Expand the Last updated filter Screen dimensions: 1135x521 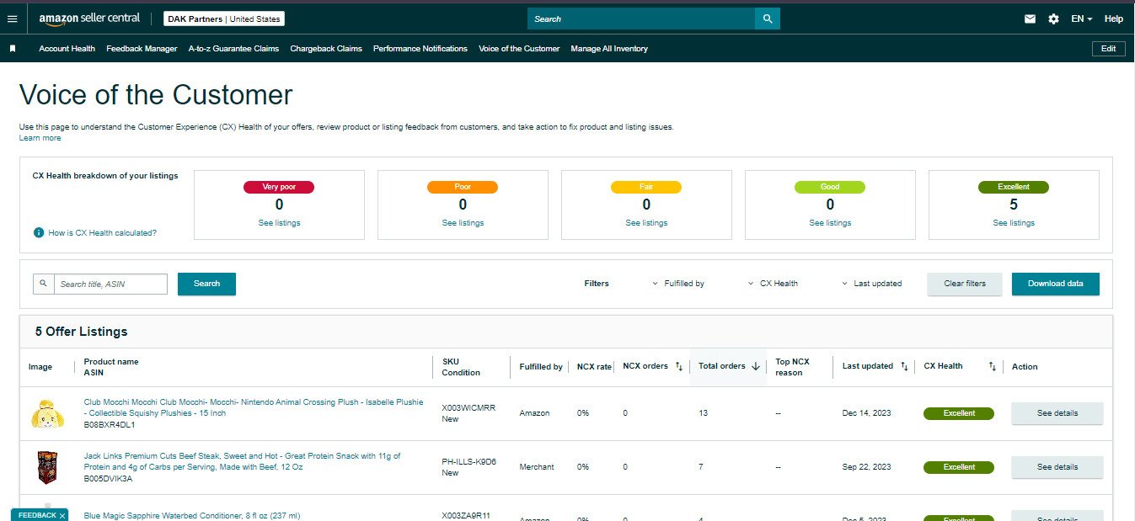[x=871, y=284]
